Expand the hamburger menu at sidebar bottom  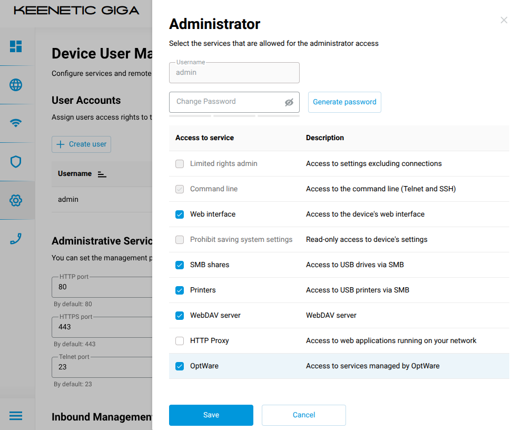(16, 416)
